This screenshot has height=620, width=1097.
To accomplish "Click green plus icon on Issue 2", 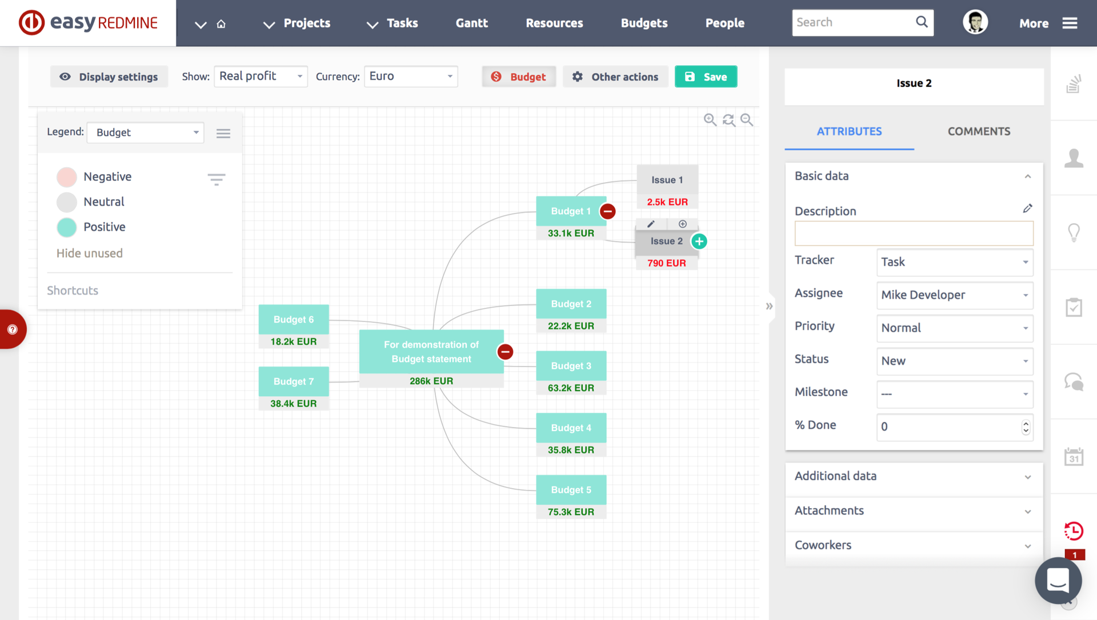I will coord(699,241).
